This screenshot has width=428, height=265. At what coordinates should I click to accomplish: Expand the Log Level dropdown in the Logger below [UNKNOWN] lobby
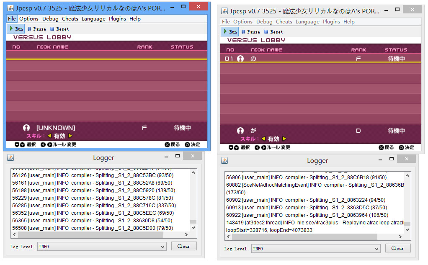coord(102,247)
